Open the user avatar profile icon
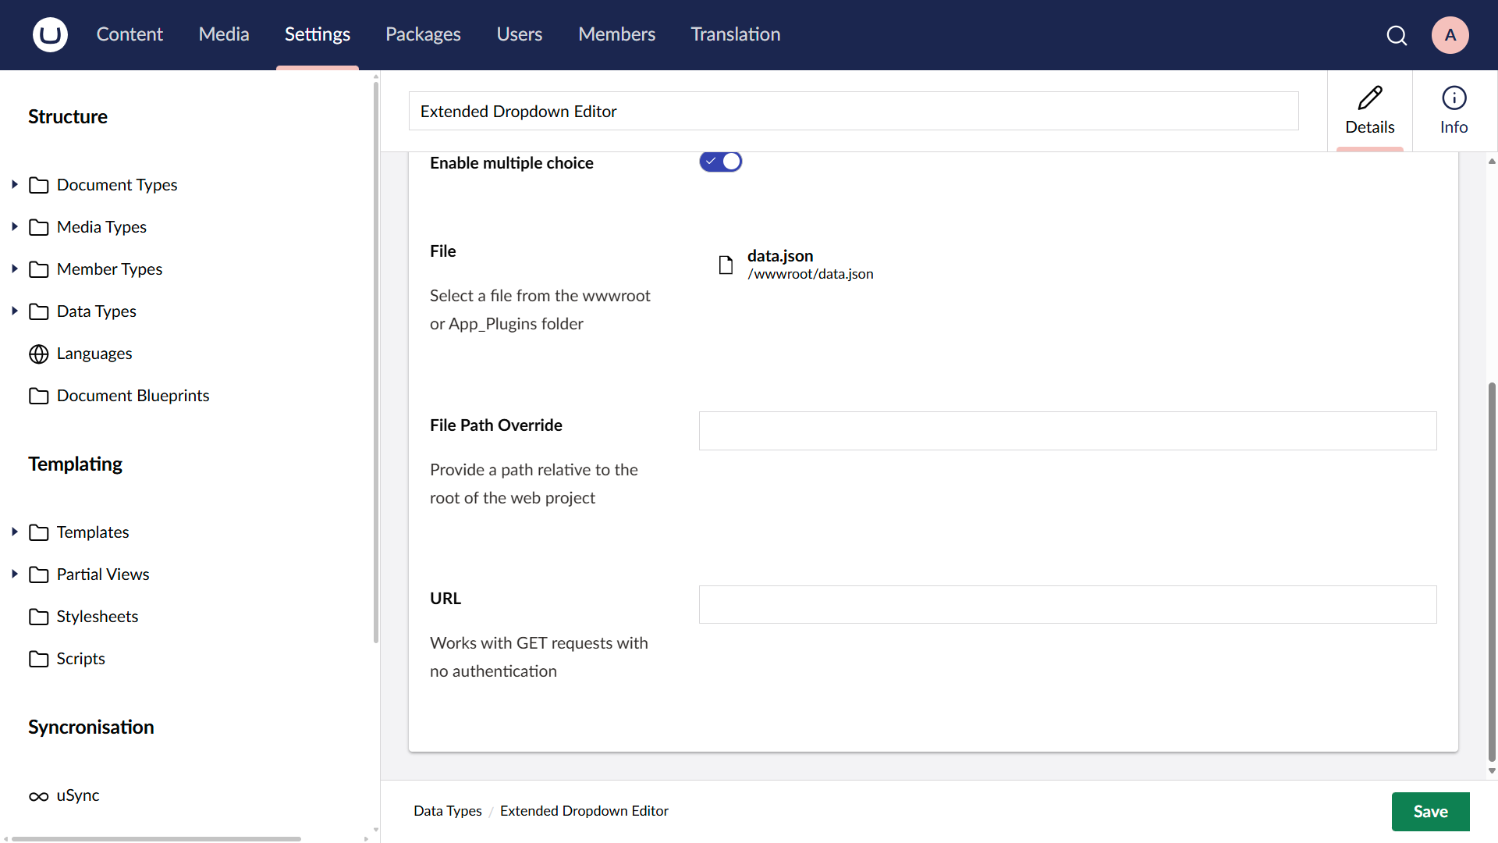The width and height of the screenshot is (1498, 843). pyautogui.click(x=1450, y=35)
